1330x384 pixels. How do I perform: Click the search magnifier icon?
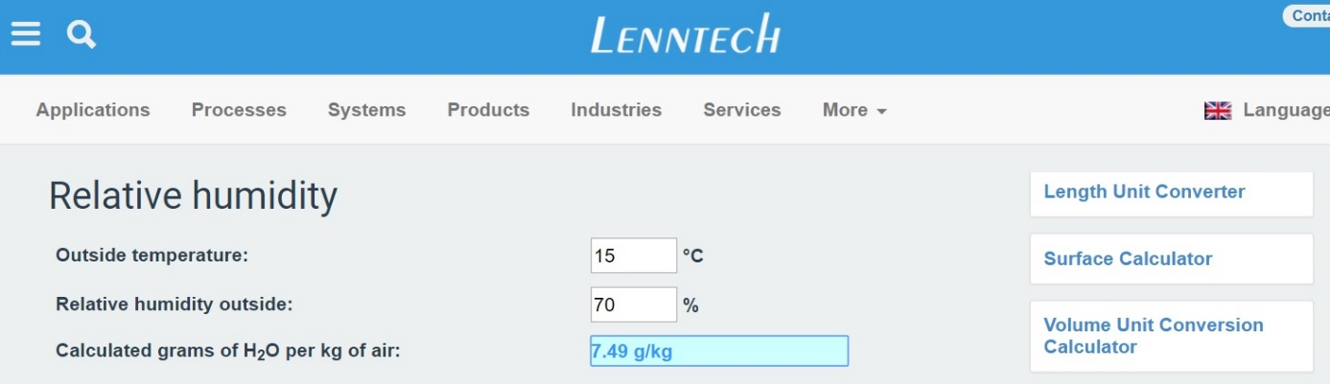click(82, 34)
